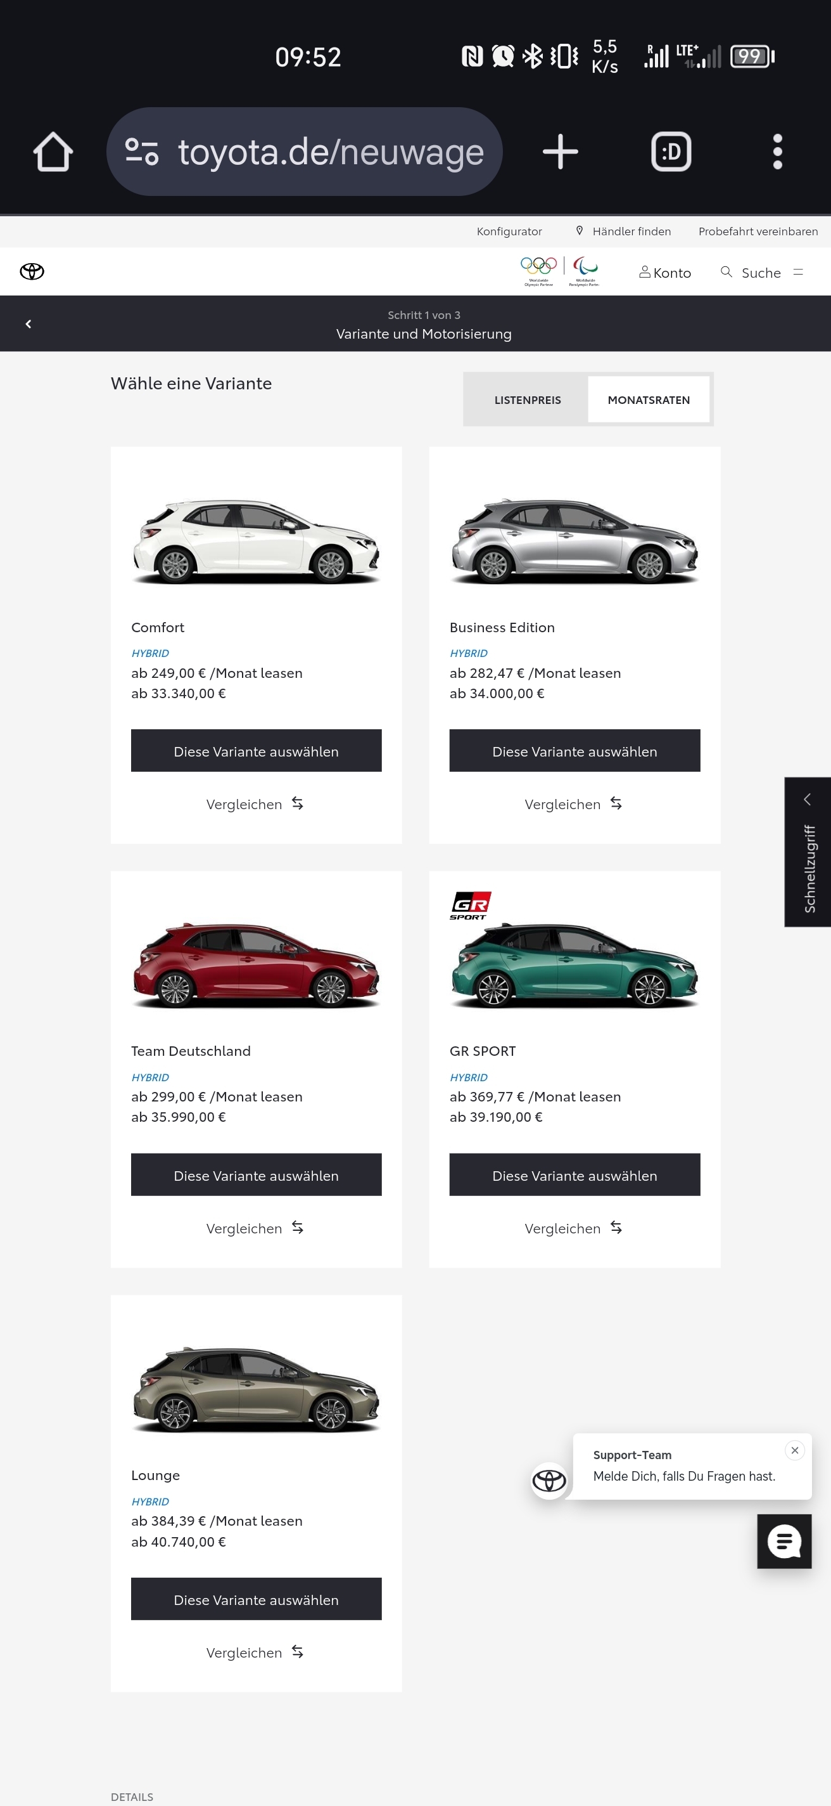Open the Konfigurator link in top bar
This screenshot has width=831, height=1806.
(x=509, y=231)
